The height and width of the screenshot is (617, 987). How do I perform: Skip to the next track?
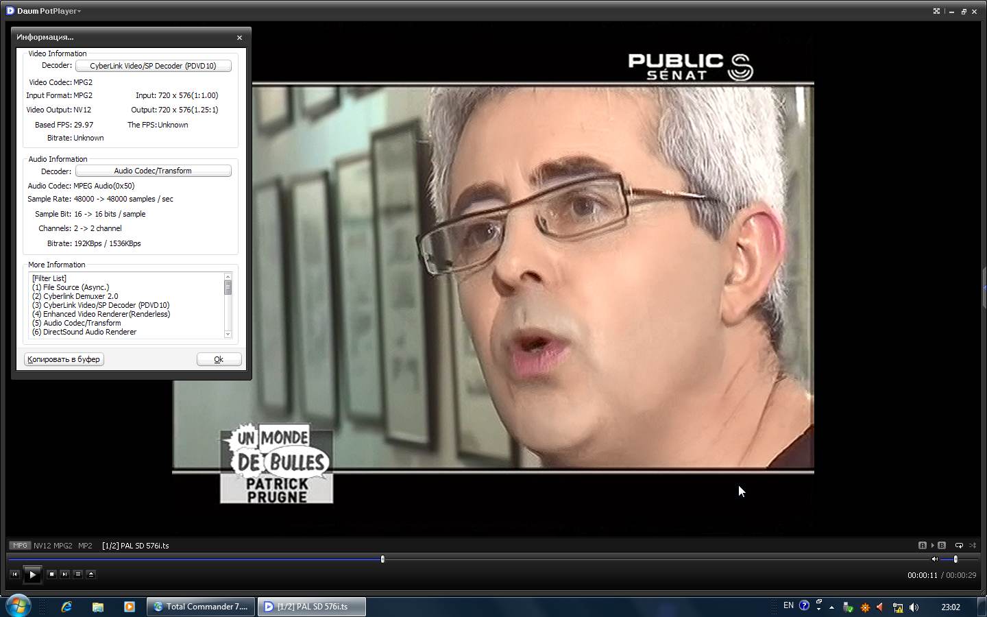click(64, 574)
